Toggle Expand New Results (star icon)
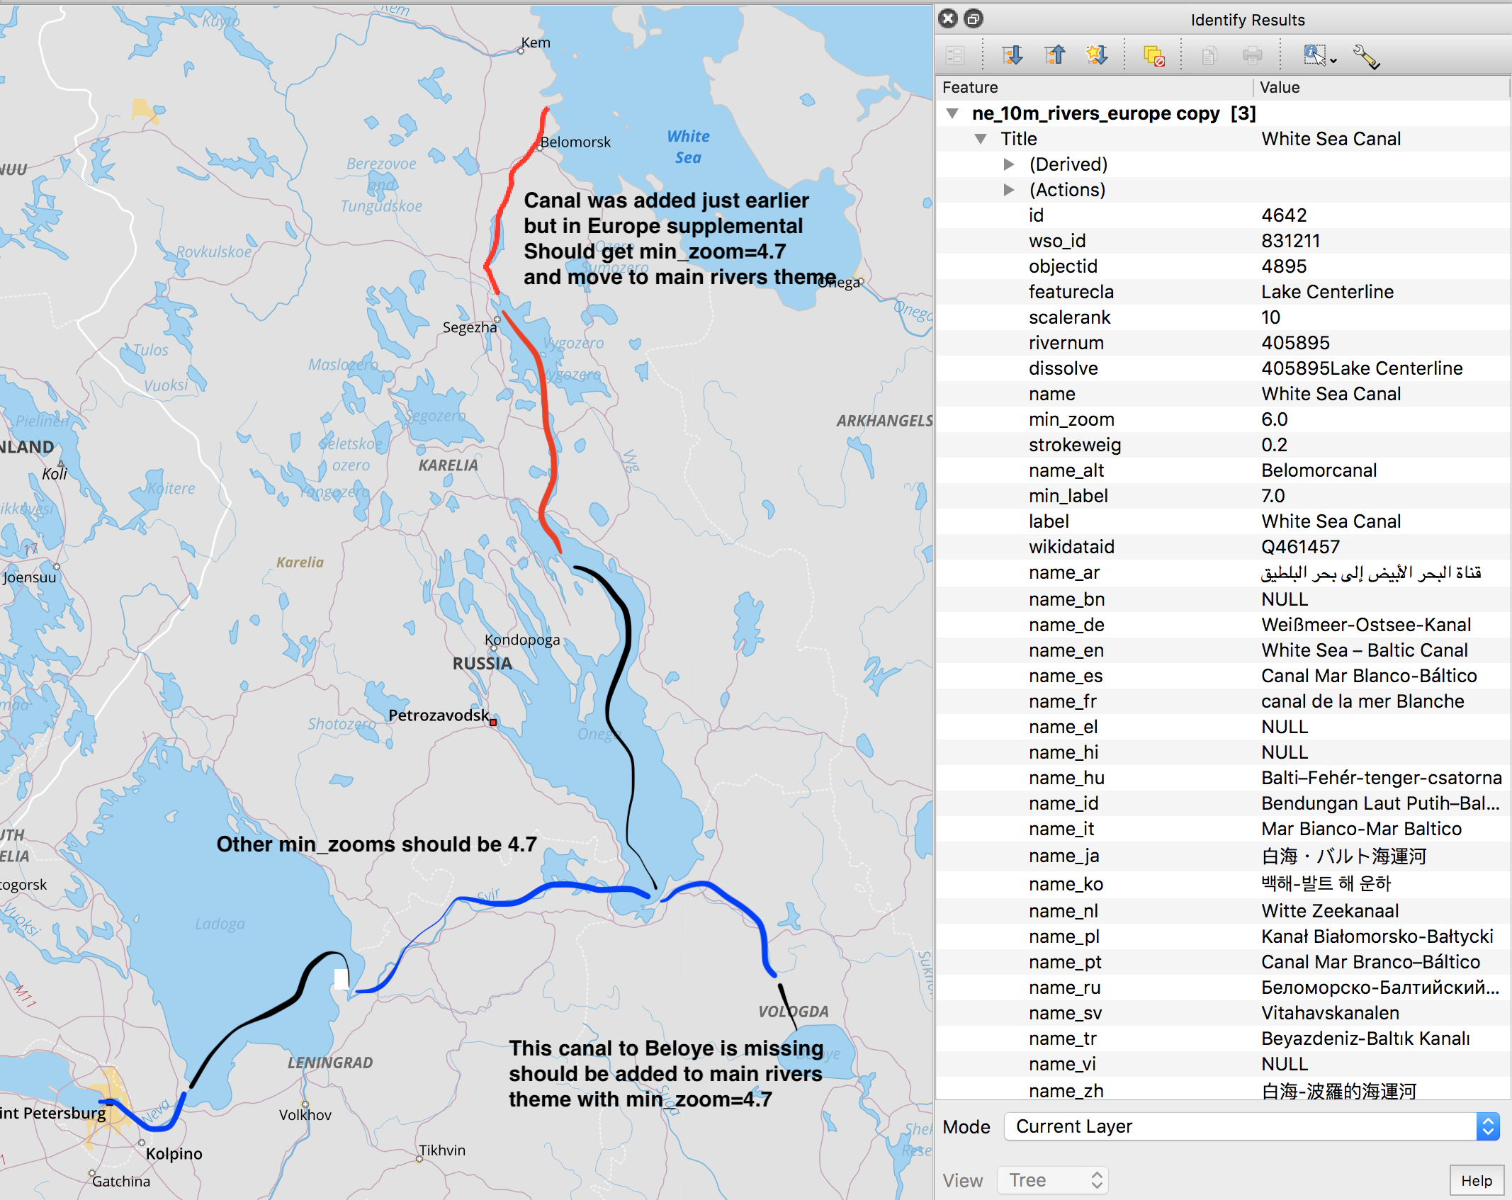Viewport: 1512px width, 1200px height. 1097,55
